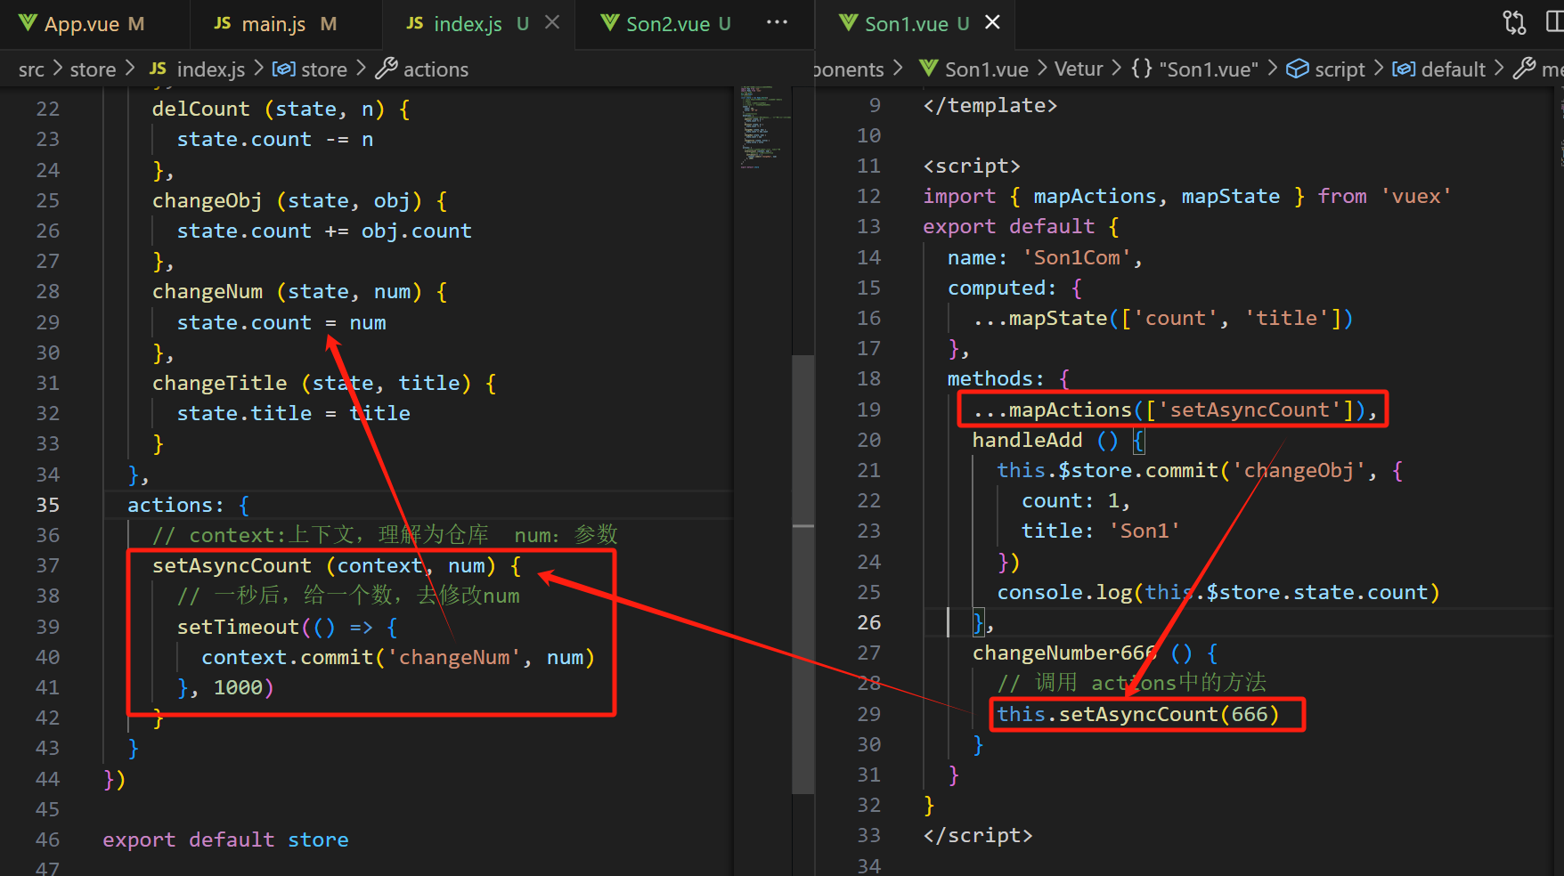
Task: Switch to the App.vue tab
Action: (x=82, y=24)
